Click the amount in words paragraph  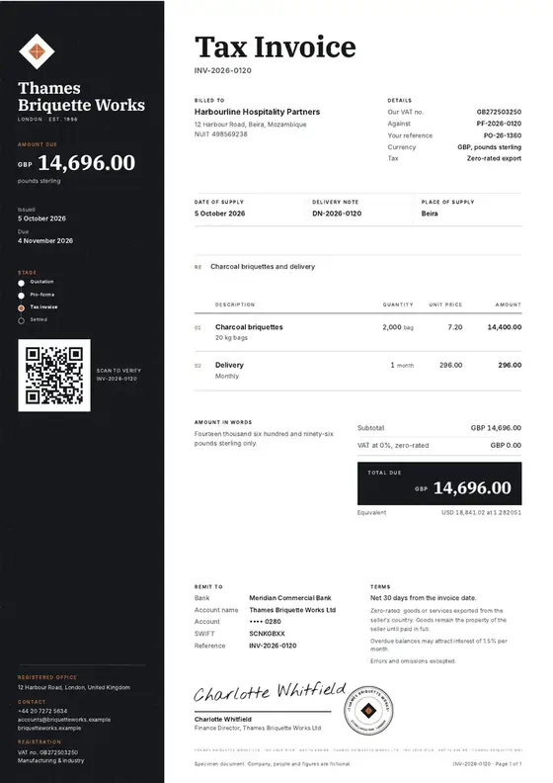(264, 438)
